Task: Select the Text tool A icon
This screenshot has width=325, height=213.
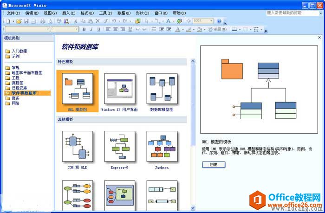Action: 168,21
